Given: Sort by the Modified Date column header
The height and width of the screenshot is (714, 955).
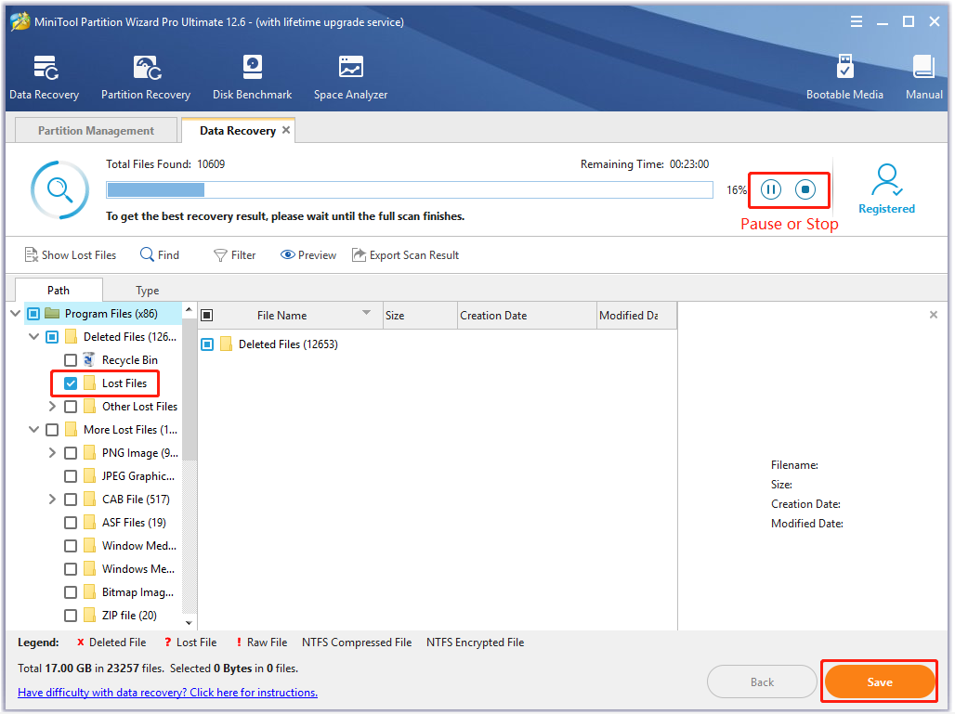Looking at the screenshot, I should (x=636, y=316).
